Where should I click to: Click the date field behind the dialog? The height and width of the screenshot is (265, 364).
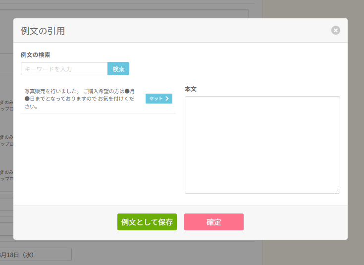[x=36, y=255]
